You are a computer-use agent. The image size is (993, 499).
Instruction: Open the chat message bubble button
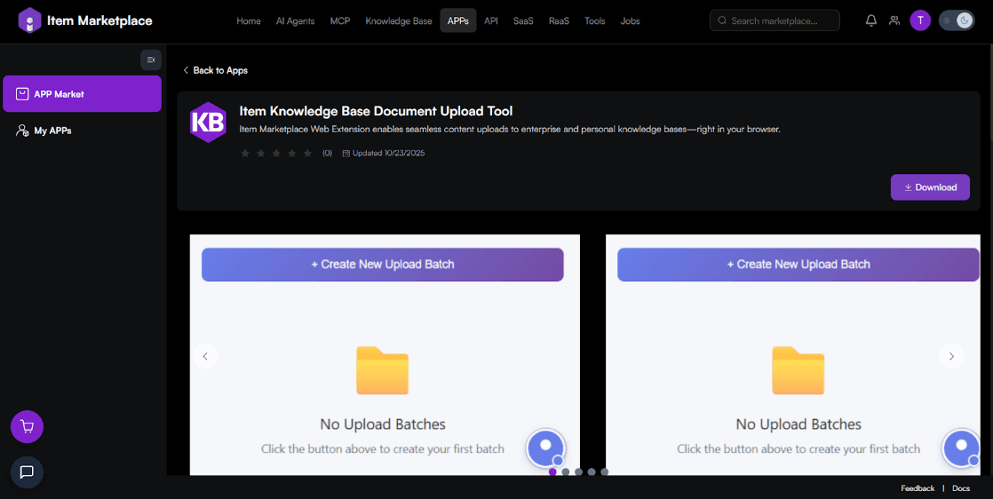27,472
